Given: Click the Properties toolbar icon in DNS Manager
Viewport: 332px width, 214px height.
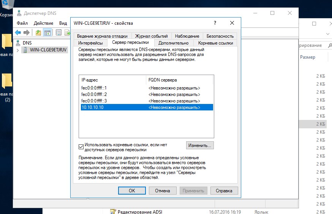Looking at the screenshot, I should coord(58,32).
